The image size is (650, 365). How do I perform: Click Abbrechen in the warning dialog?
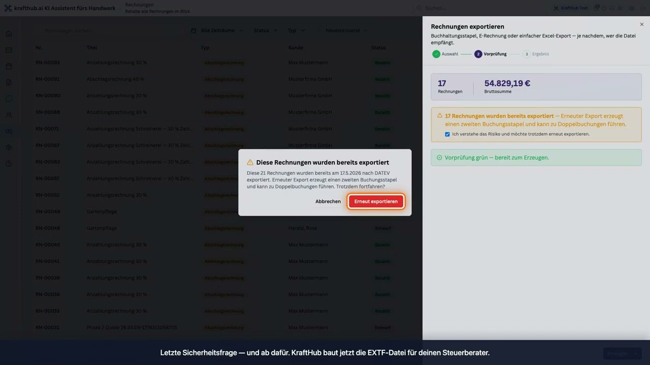(x=328, y=202)
